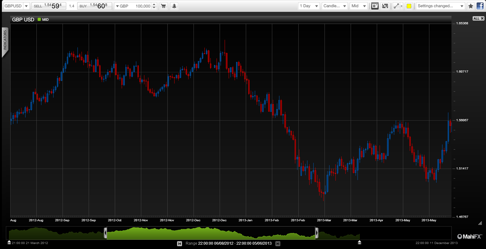Click the 2013-Apr date axis label
Image resolution: width=486 pixels, height=249 pixels.
tap(376, 220)
